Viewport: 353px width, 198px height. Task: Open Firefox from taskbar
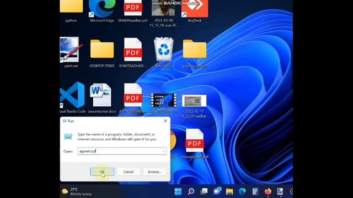268,191
